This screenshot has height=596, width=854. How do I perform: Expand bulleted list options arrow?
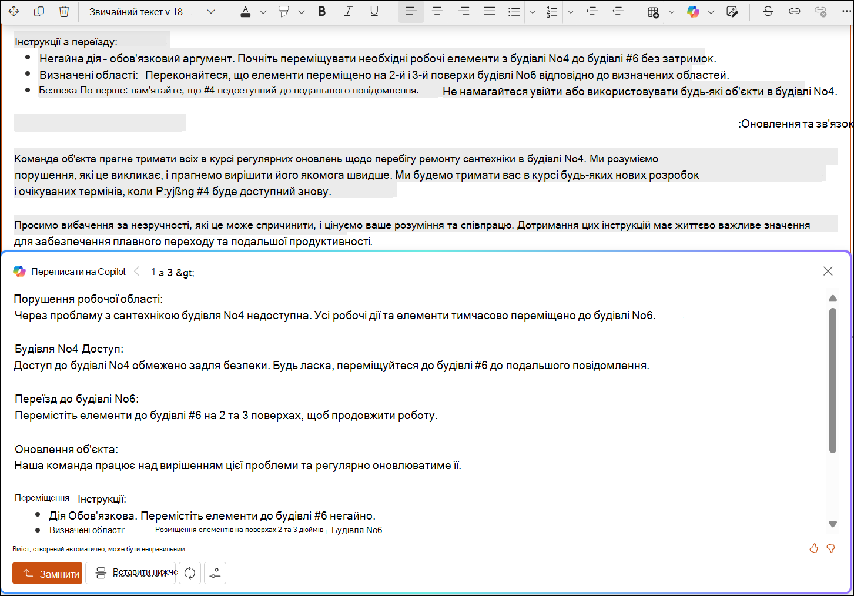pos(532,12)
